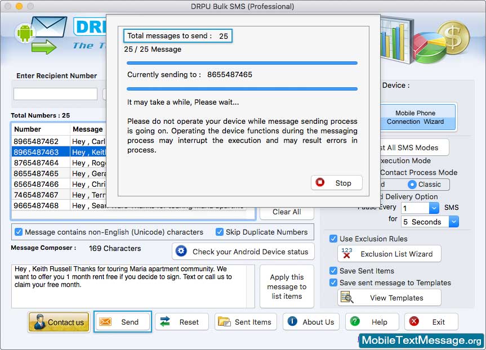Toggle Message contains non-English (Unicode) characters checkbox
The image size is (486, 350).
click(x=19, y=232)
